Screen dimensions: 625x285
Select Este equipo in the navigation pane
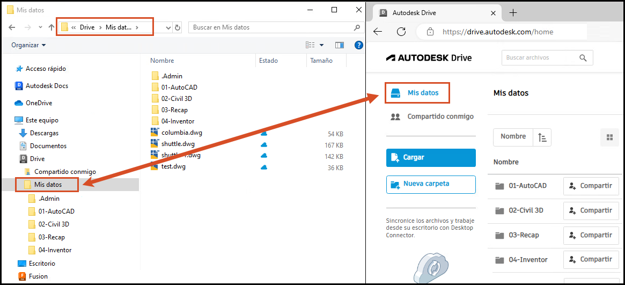point(36,120)
